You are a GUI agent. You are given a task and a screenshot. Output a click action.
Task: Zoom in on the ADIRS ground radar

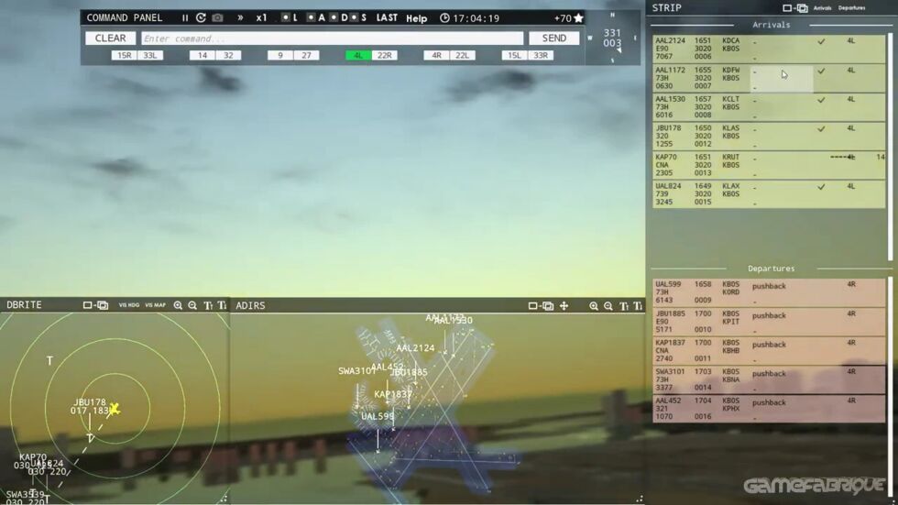594,306
